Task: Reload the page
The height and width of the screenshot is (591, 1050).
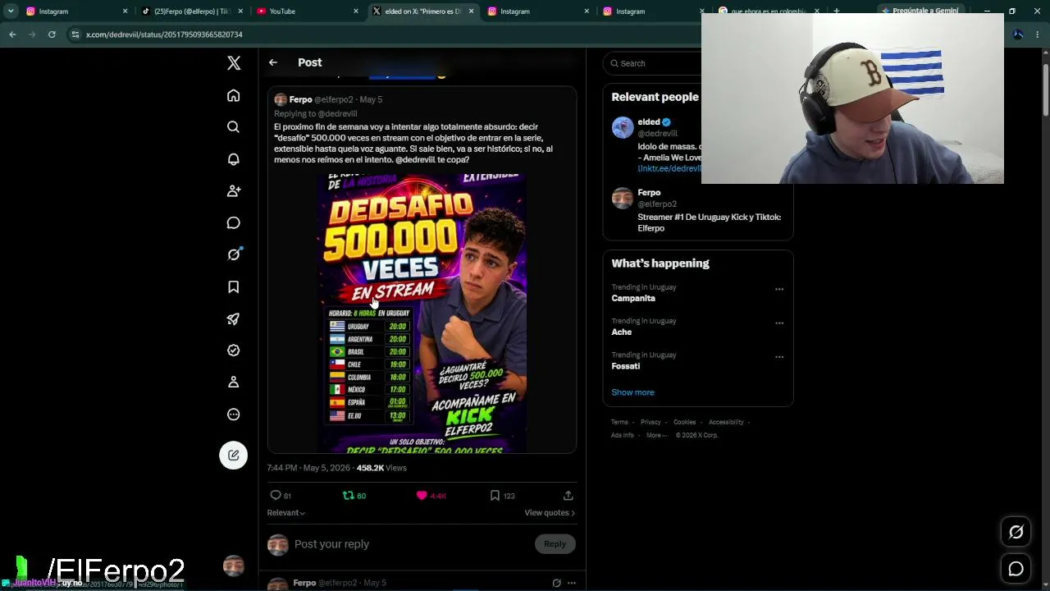Action: (52, 34)
